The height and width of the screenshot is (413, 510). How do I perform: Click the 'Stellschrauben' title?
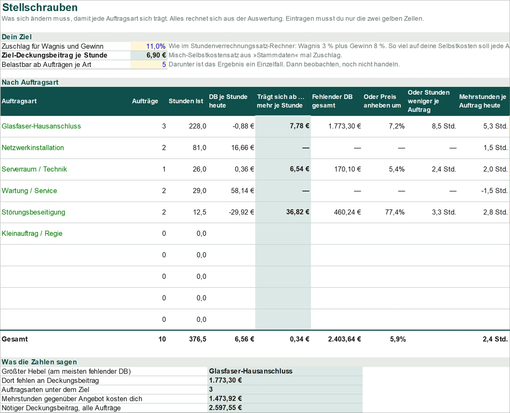tap(40, 7)
